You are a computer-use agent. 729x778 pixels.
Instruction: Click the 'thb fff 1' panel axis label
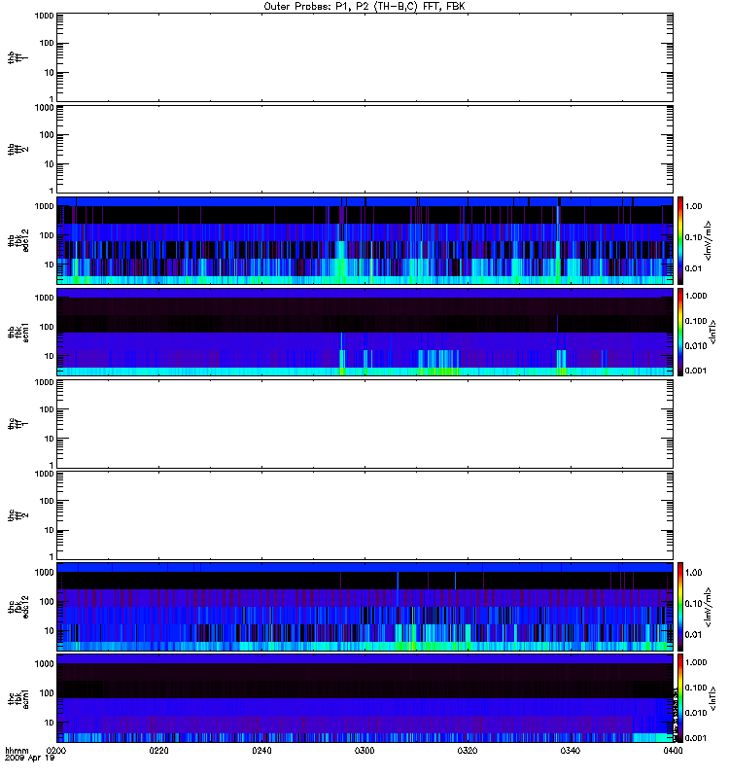[18, 57]
